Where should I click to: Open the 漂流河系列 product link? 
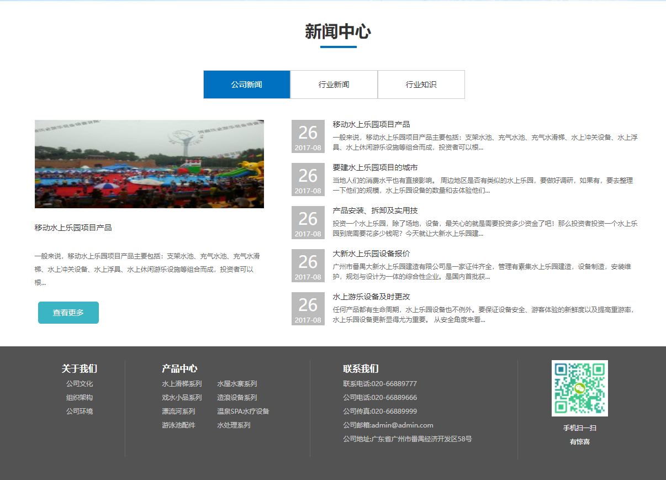tap(178, 412)
